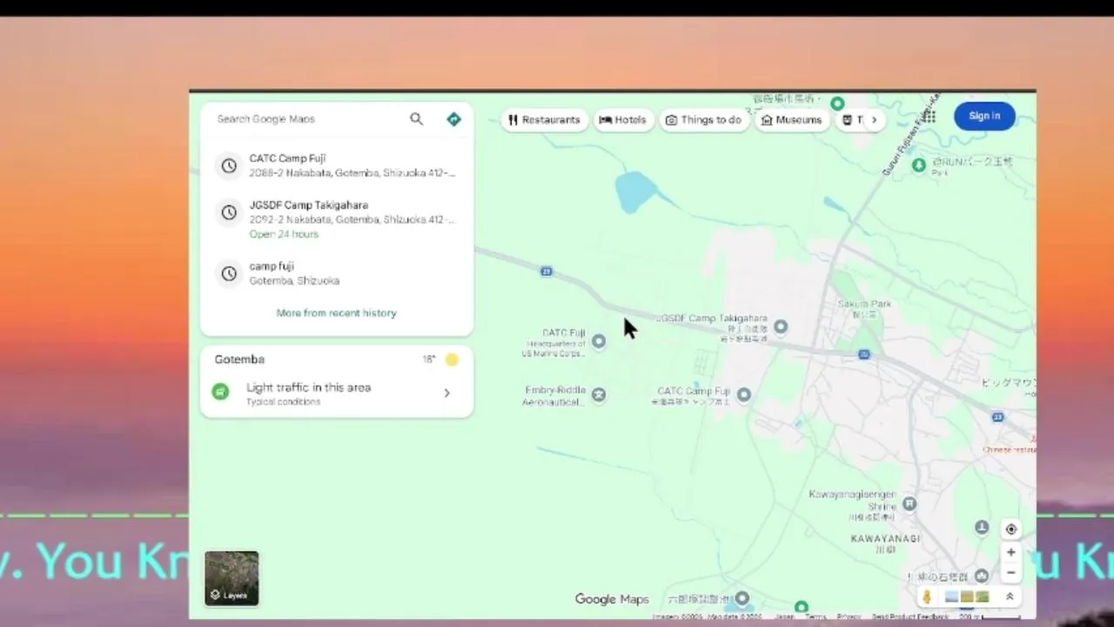Click the CATC Fuji headquarters map pin

pyautogui.click(x=599, y=341)
